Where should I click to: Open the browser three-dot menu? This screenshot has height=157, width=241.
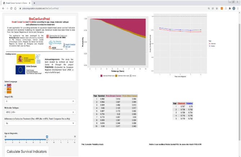coord(238,8)
